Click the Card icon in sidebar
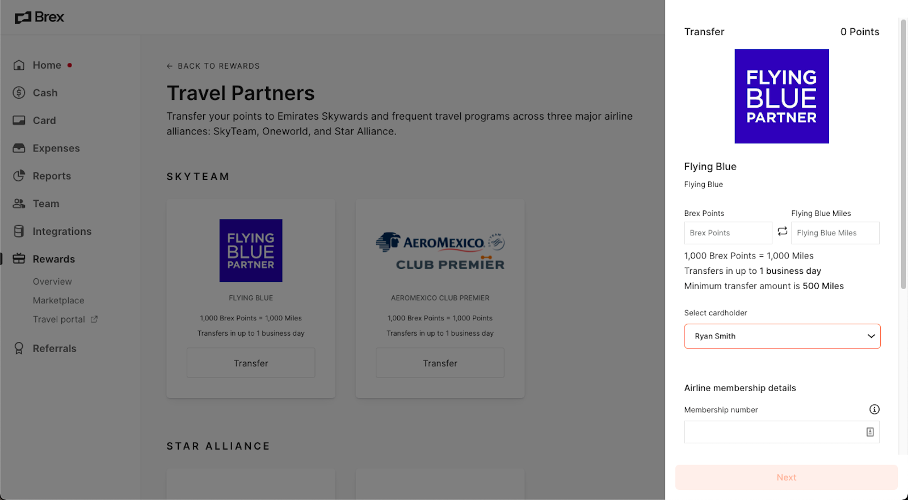 [x=19, y=120]
